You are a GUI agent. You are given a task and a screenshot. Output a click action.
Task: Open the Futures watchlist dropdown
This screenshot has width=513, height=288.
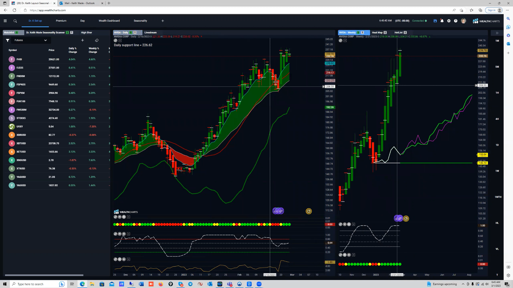click(x=30, y=40)
